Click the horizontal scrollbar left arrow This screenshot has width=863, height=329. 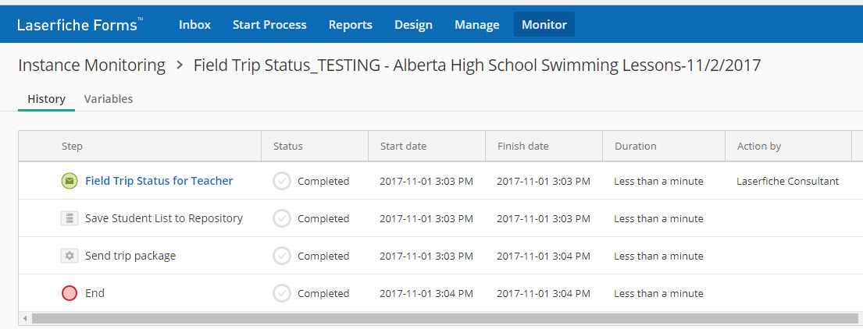tap(24, 318)
